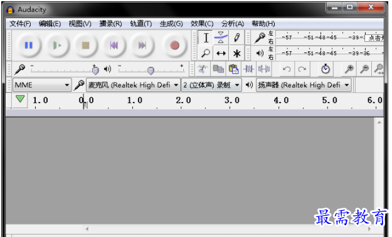Click the microphone icon beside input device list
Image resolution: width=392 pixels, height=237 pixels.
click(79, 85)
